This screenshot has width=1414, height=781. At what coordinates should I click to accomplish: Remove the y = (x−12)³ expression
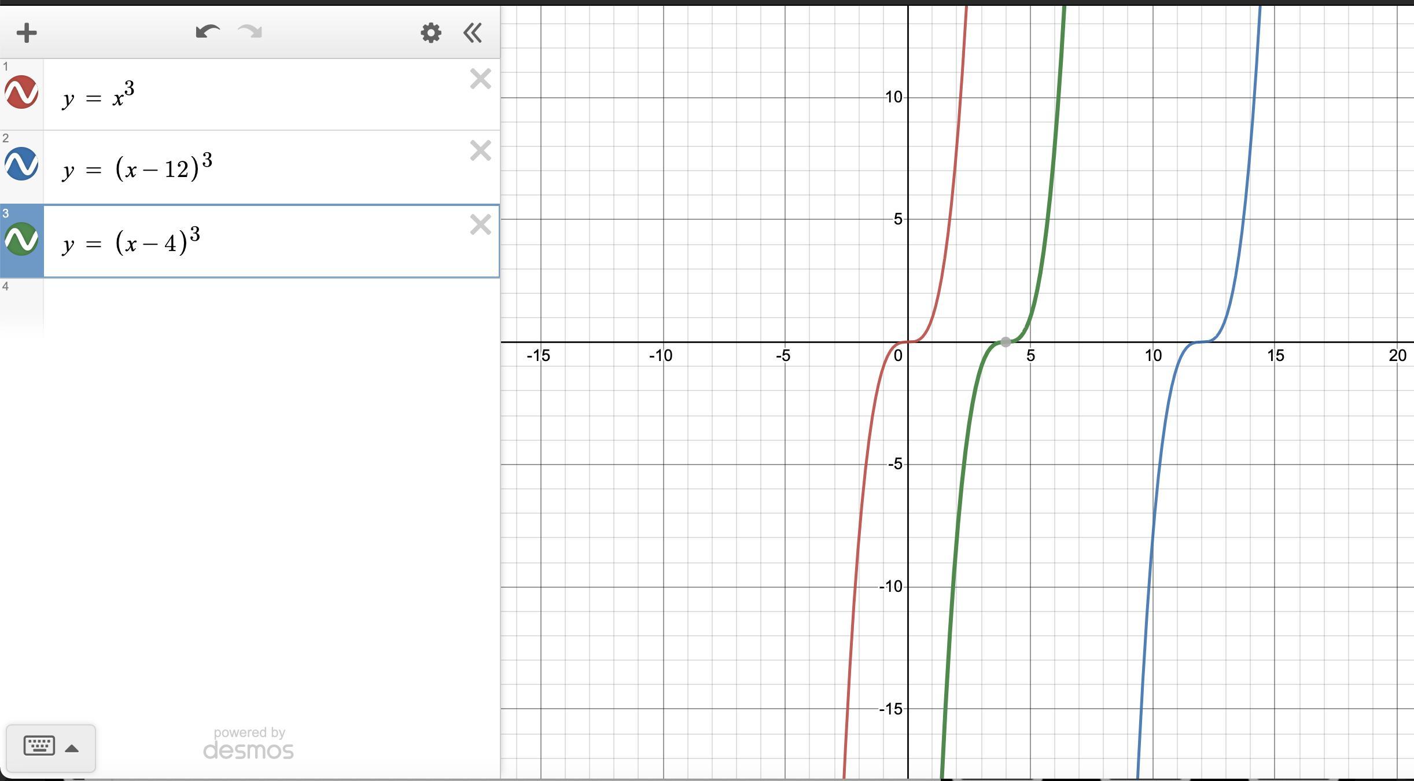coord(480,150)
